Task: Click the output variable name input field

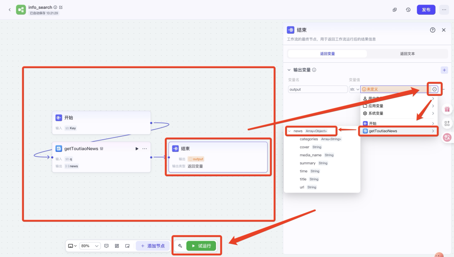Action: tap(317, 89)
